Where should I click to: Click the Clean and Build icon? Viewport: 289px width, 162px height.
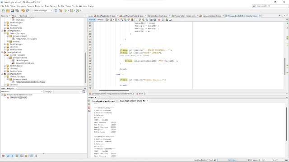[x=61, y=11]
